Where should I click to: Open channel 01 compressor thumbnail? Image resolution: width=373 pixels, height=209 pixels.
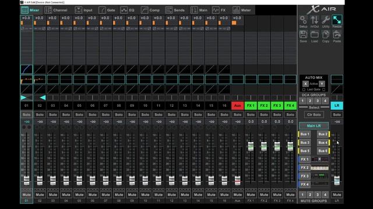click(x=26, y=89)
